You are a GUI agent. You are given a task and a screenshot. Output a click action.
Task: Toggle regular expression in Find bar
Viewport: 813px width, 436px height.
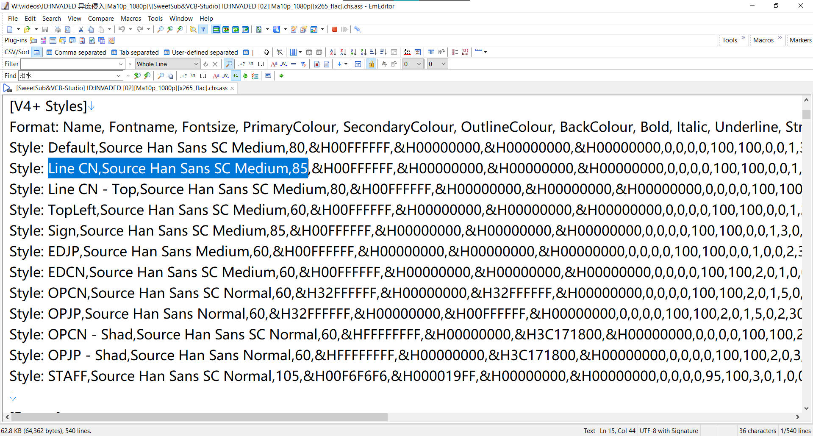pyautogui.click(x=183, y=76)
